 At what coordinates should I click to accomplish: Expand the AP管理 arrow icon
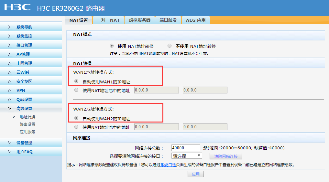pos(10,54)
